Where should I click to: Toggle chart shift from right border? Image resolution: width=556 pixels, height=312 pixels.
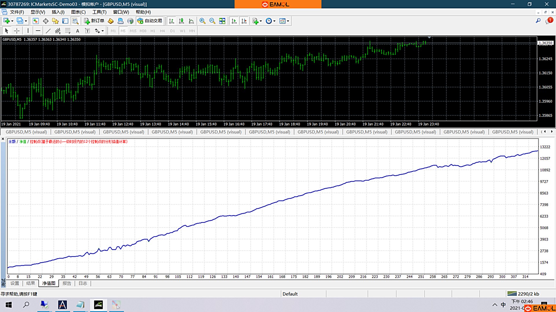point(244,21)
